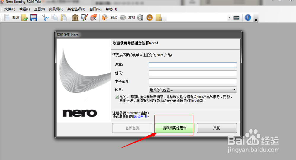The height and width of the screenshot is (160, 296).
Task: Click the copy pages icon
Action: pos(54,18)
